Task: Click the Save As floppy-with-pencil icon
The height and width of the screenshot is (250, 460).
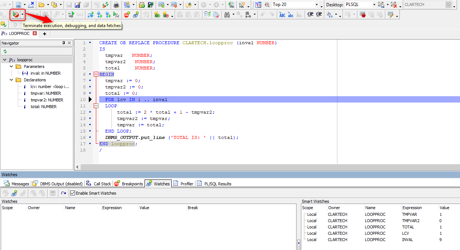Action: coord(78,5)
